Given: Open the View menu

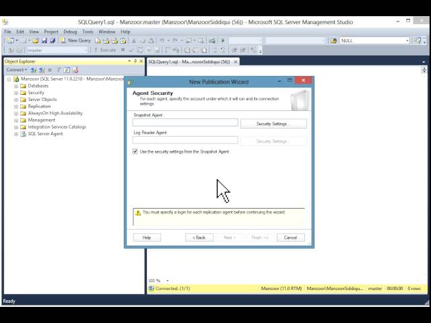Looking at the screenshot, I should pos(34,32).
